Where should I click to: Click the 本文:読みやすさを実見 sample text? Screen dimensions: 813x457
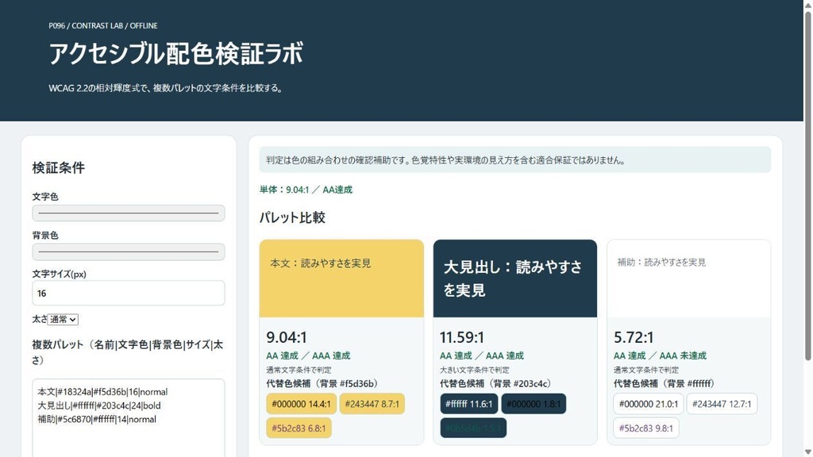[321, 263]
